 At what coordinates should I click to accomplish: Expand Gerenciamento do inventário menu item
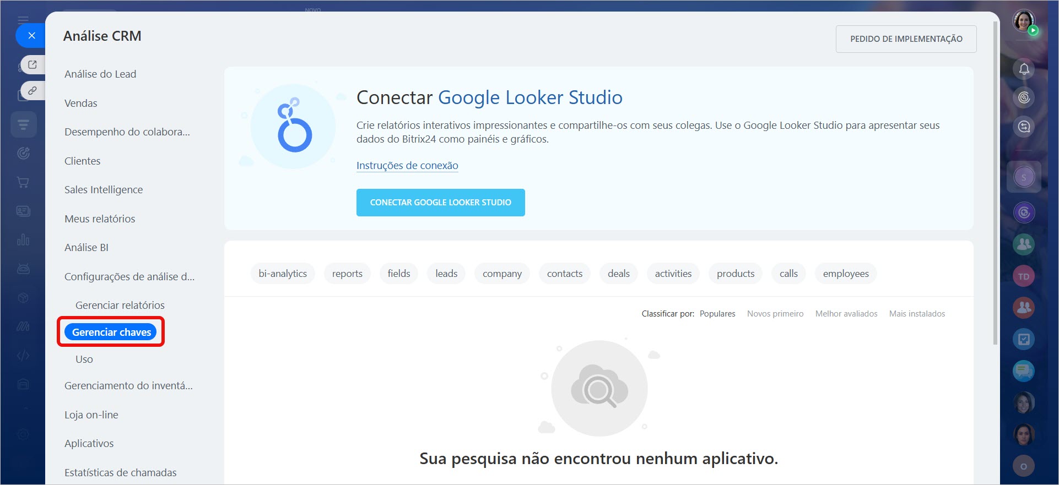coord(128,386)
